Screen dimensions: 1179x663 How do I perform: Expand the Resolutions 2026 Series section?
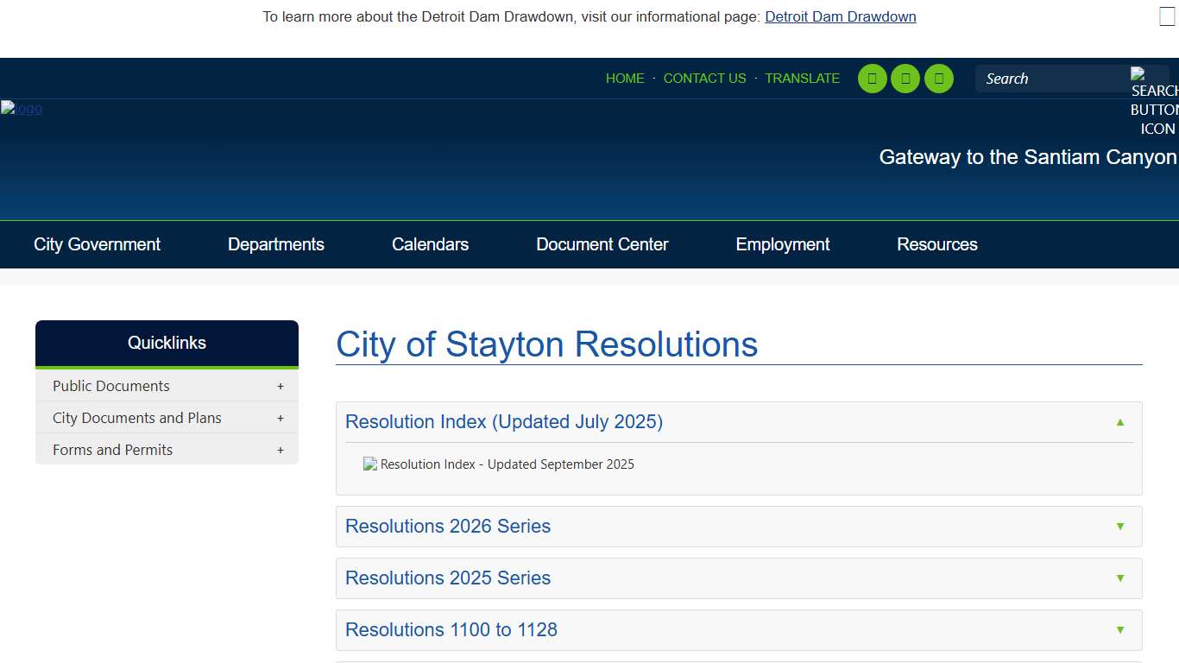pyautogui.click(x=1120, y=527)
